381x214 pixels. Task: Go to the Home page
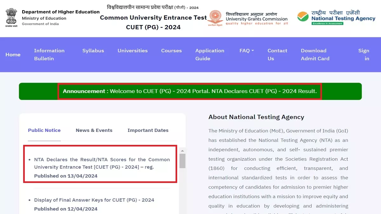pyautogui.click(x=13, y=55)
